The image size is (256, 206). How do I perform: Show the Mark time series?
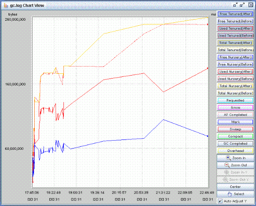(235, 122)
